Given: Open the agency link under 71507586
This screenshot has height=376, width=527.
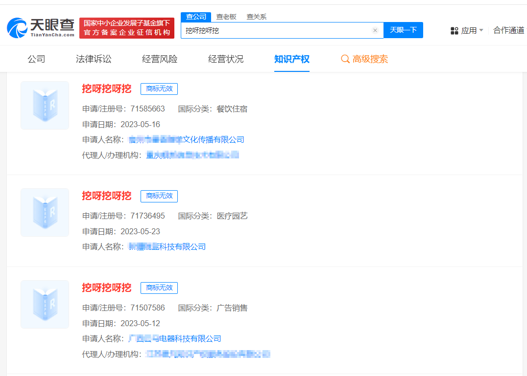Looking at the screenshot, I should (208, 354).
